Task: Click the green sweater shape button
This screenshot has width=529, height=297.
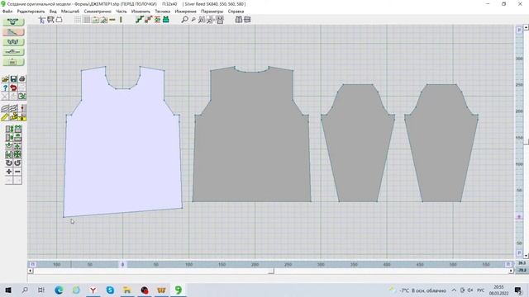Action: click(13, 22)
